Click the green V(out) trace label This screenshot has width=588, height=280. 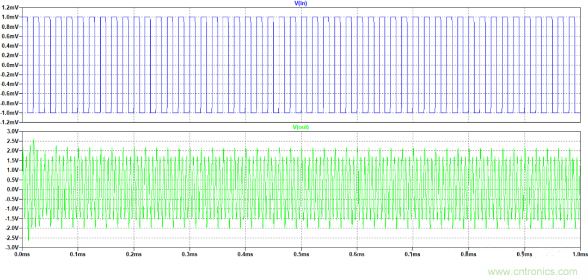tap(300, 127)
